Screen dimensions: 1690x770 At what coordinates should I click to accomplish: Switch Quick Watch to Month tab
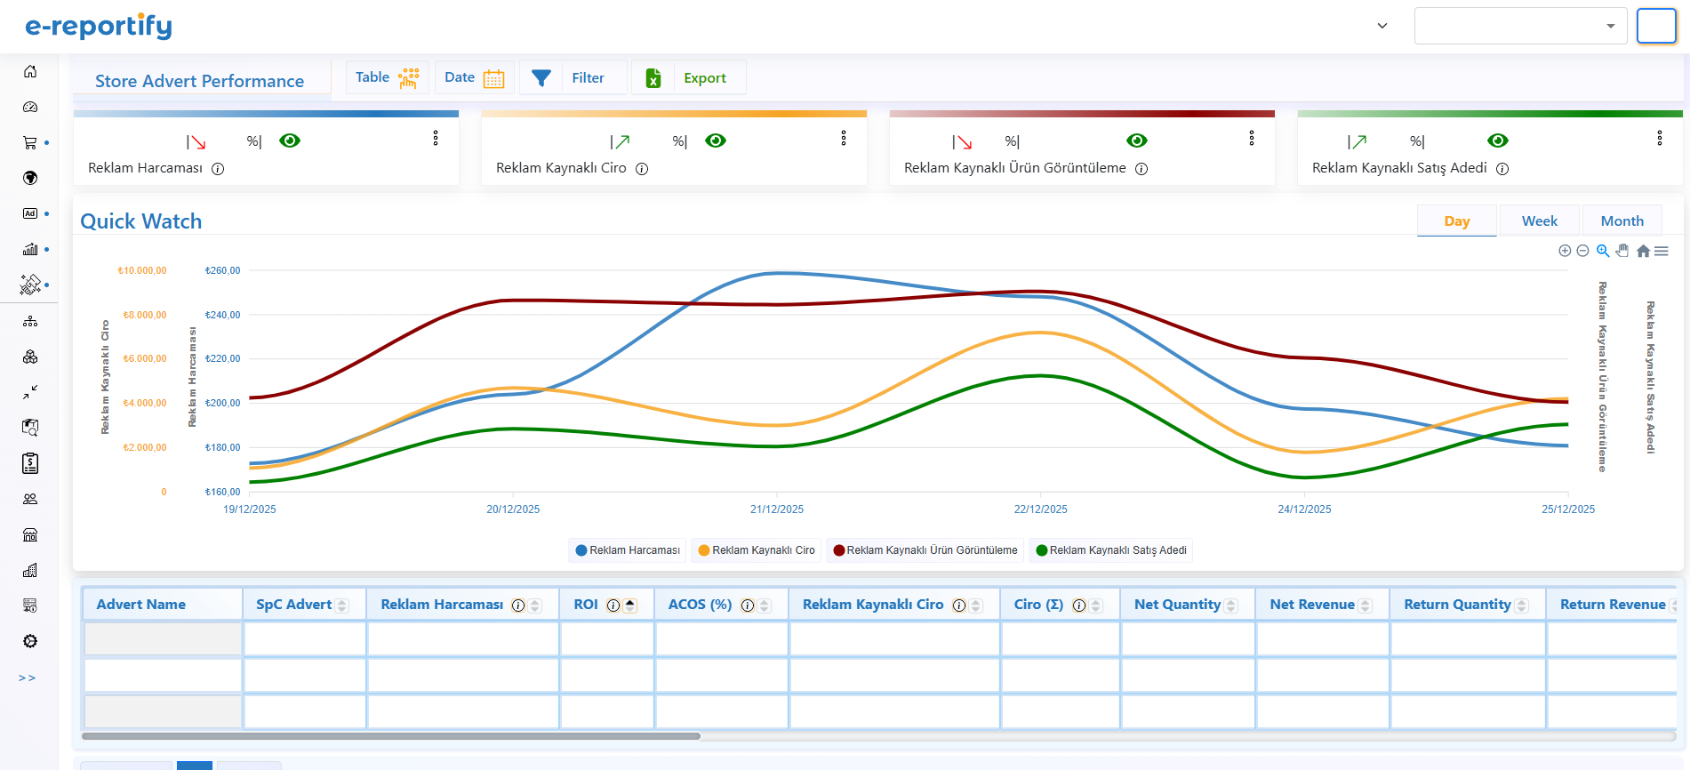pos(1622,221)
